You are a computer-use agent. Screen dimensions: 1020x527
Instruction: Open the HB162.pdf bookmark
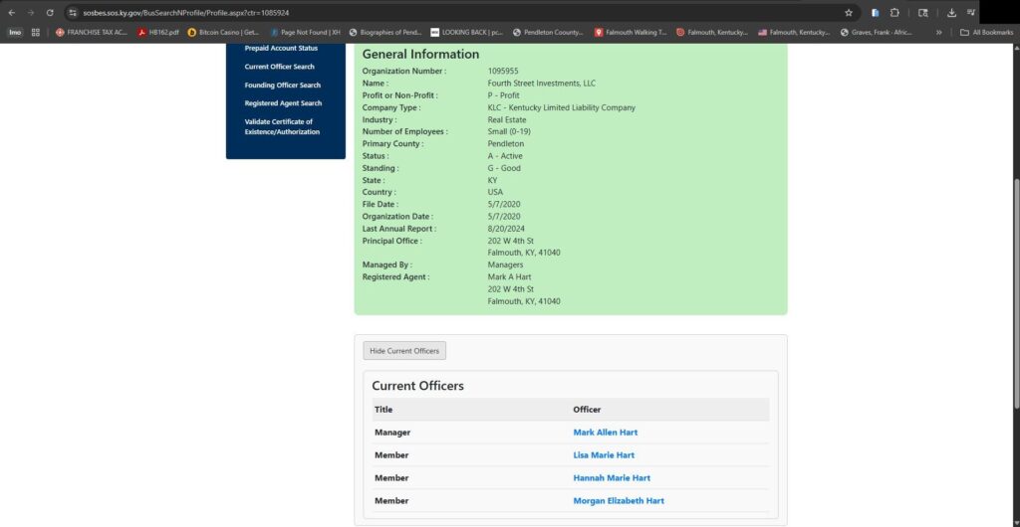pyautogui.click(x=158, y=32)
